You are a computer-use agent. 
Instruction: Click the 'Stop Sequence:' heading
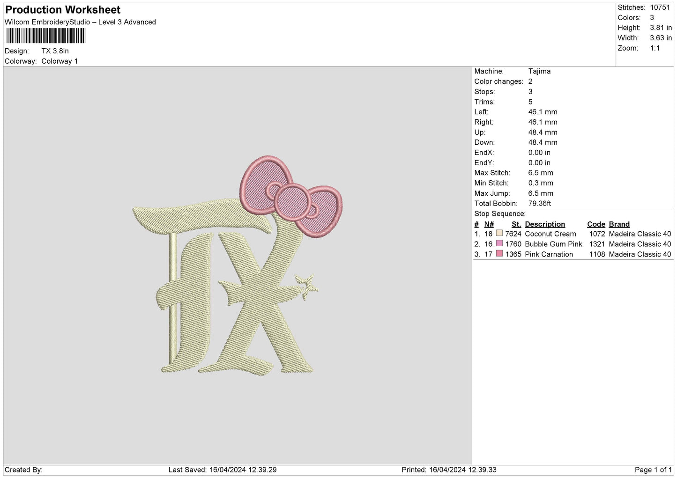[x=500, y=213]
